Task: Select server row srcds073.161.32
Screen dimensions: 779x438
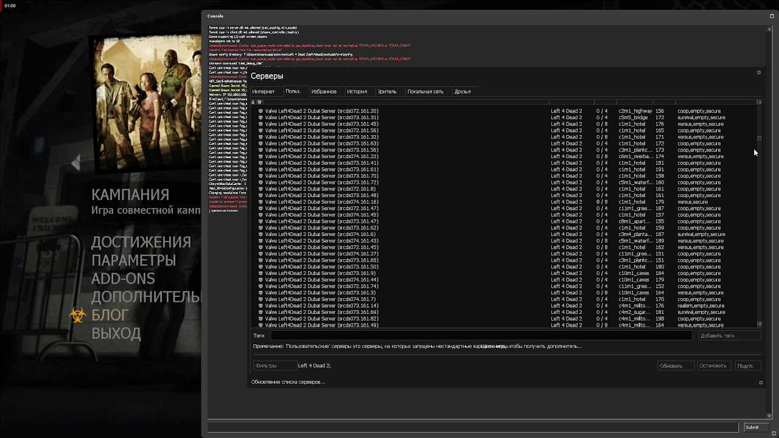Action: [505, 137]
